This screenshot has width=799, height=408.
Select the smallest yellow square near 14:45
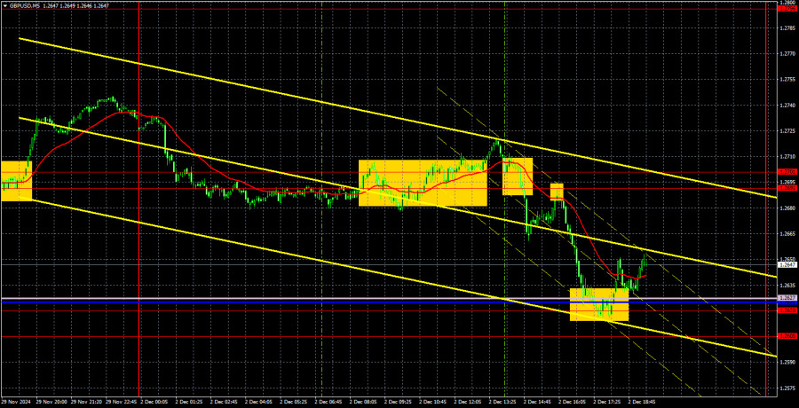point(557,192)
